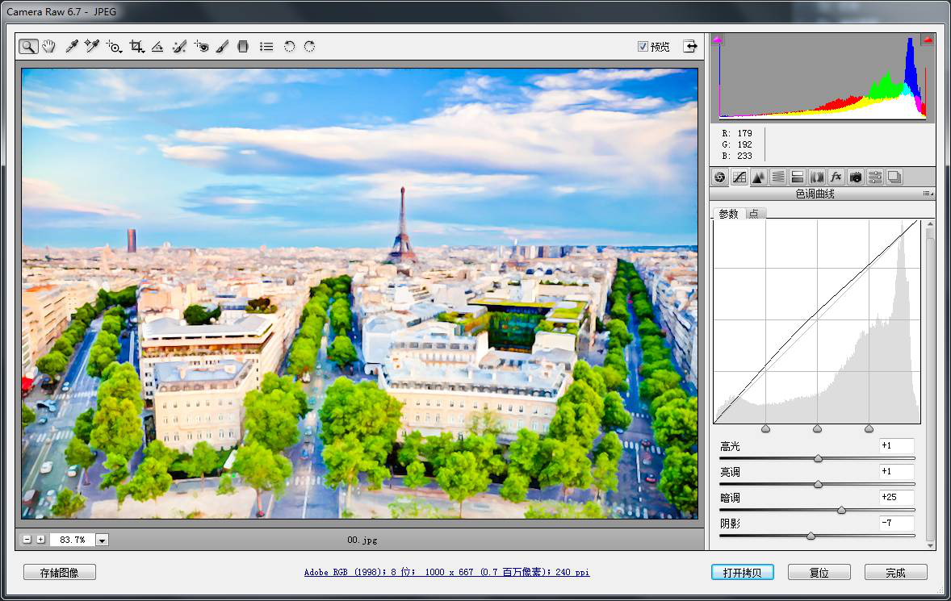Image resolution: width=951 pixels, height=601 pixels.
Task: Rotate image 90° clockwise
Action: tap(309, 47)
